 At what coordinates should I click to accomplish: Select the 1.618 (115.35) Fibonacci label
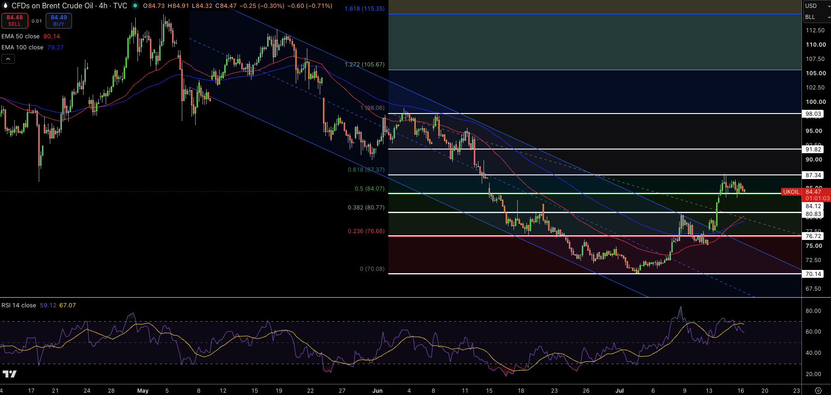pos(365,9)
